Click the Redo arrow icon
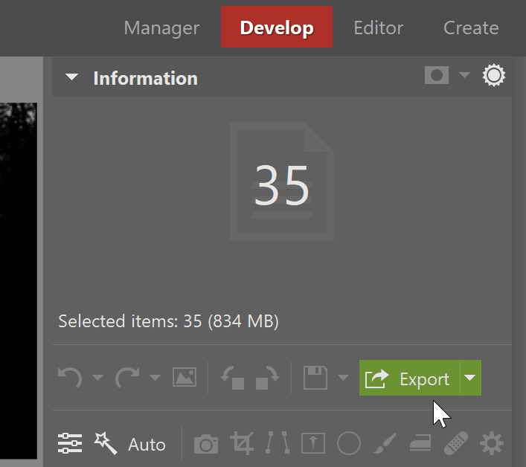 click(x=127, y=378)
